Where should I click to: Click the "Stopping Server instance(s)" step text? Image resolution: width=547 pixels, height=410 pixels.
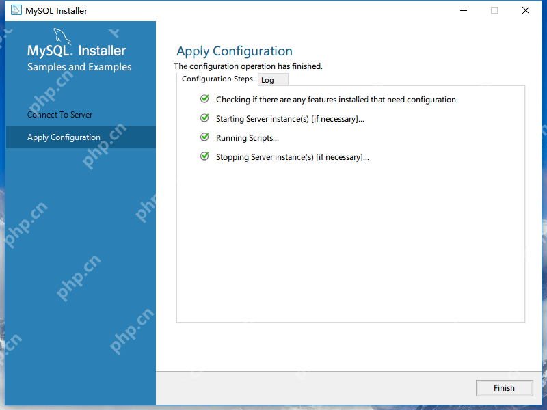pyautogui.click(x=292, y=157)
